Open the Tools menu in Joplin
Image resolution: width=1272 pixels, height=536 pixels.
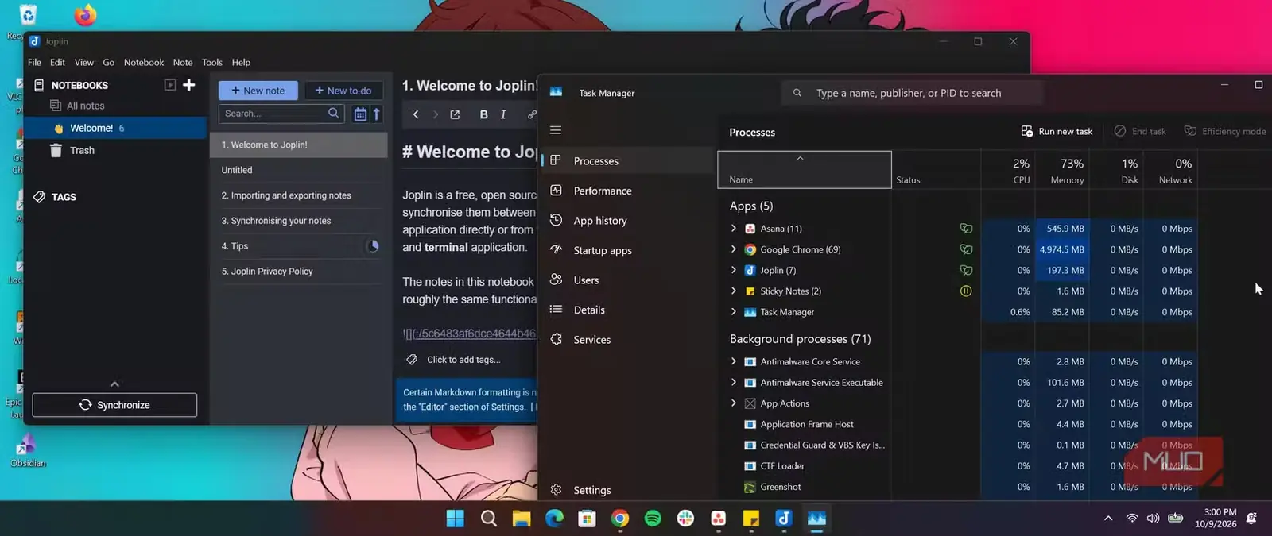coord(212,63)
